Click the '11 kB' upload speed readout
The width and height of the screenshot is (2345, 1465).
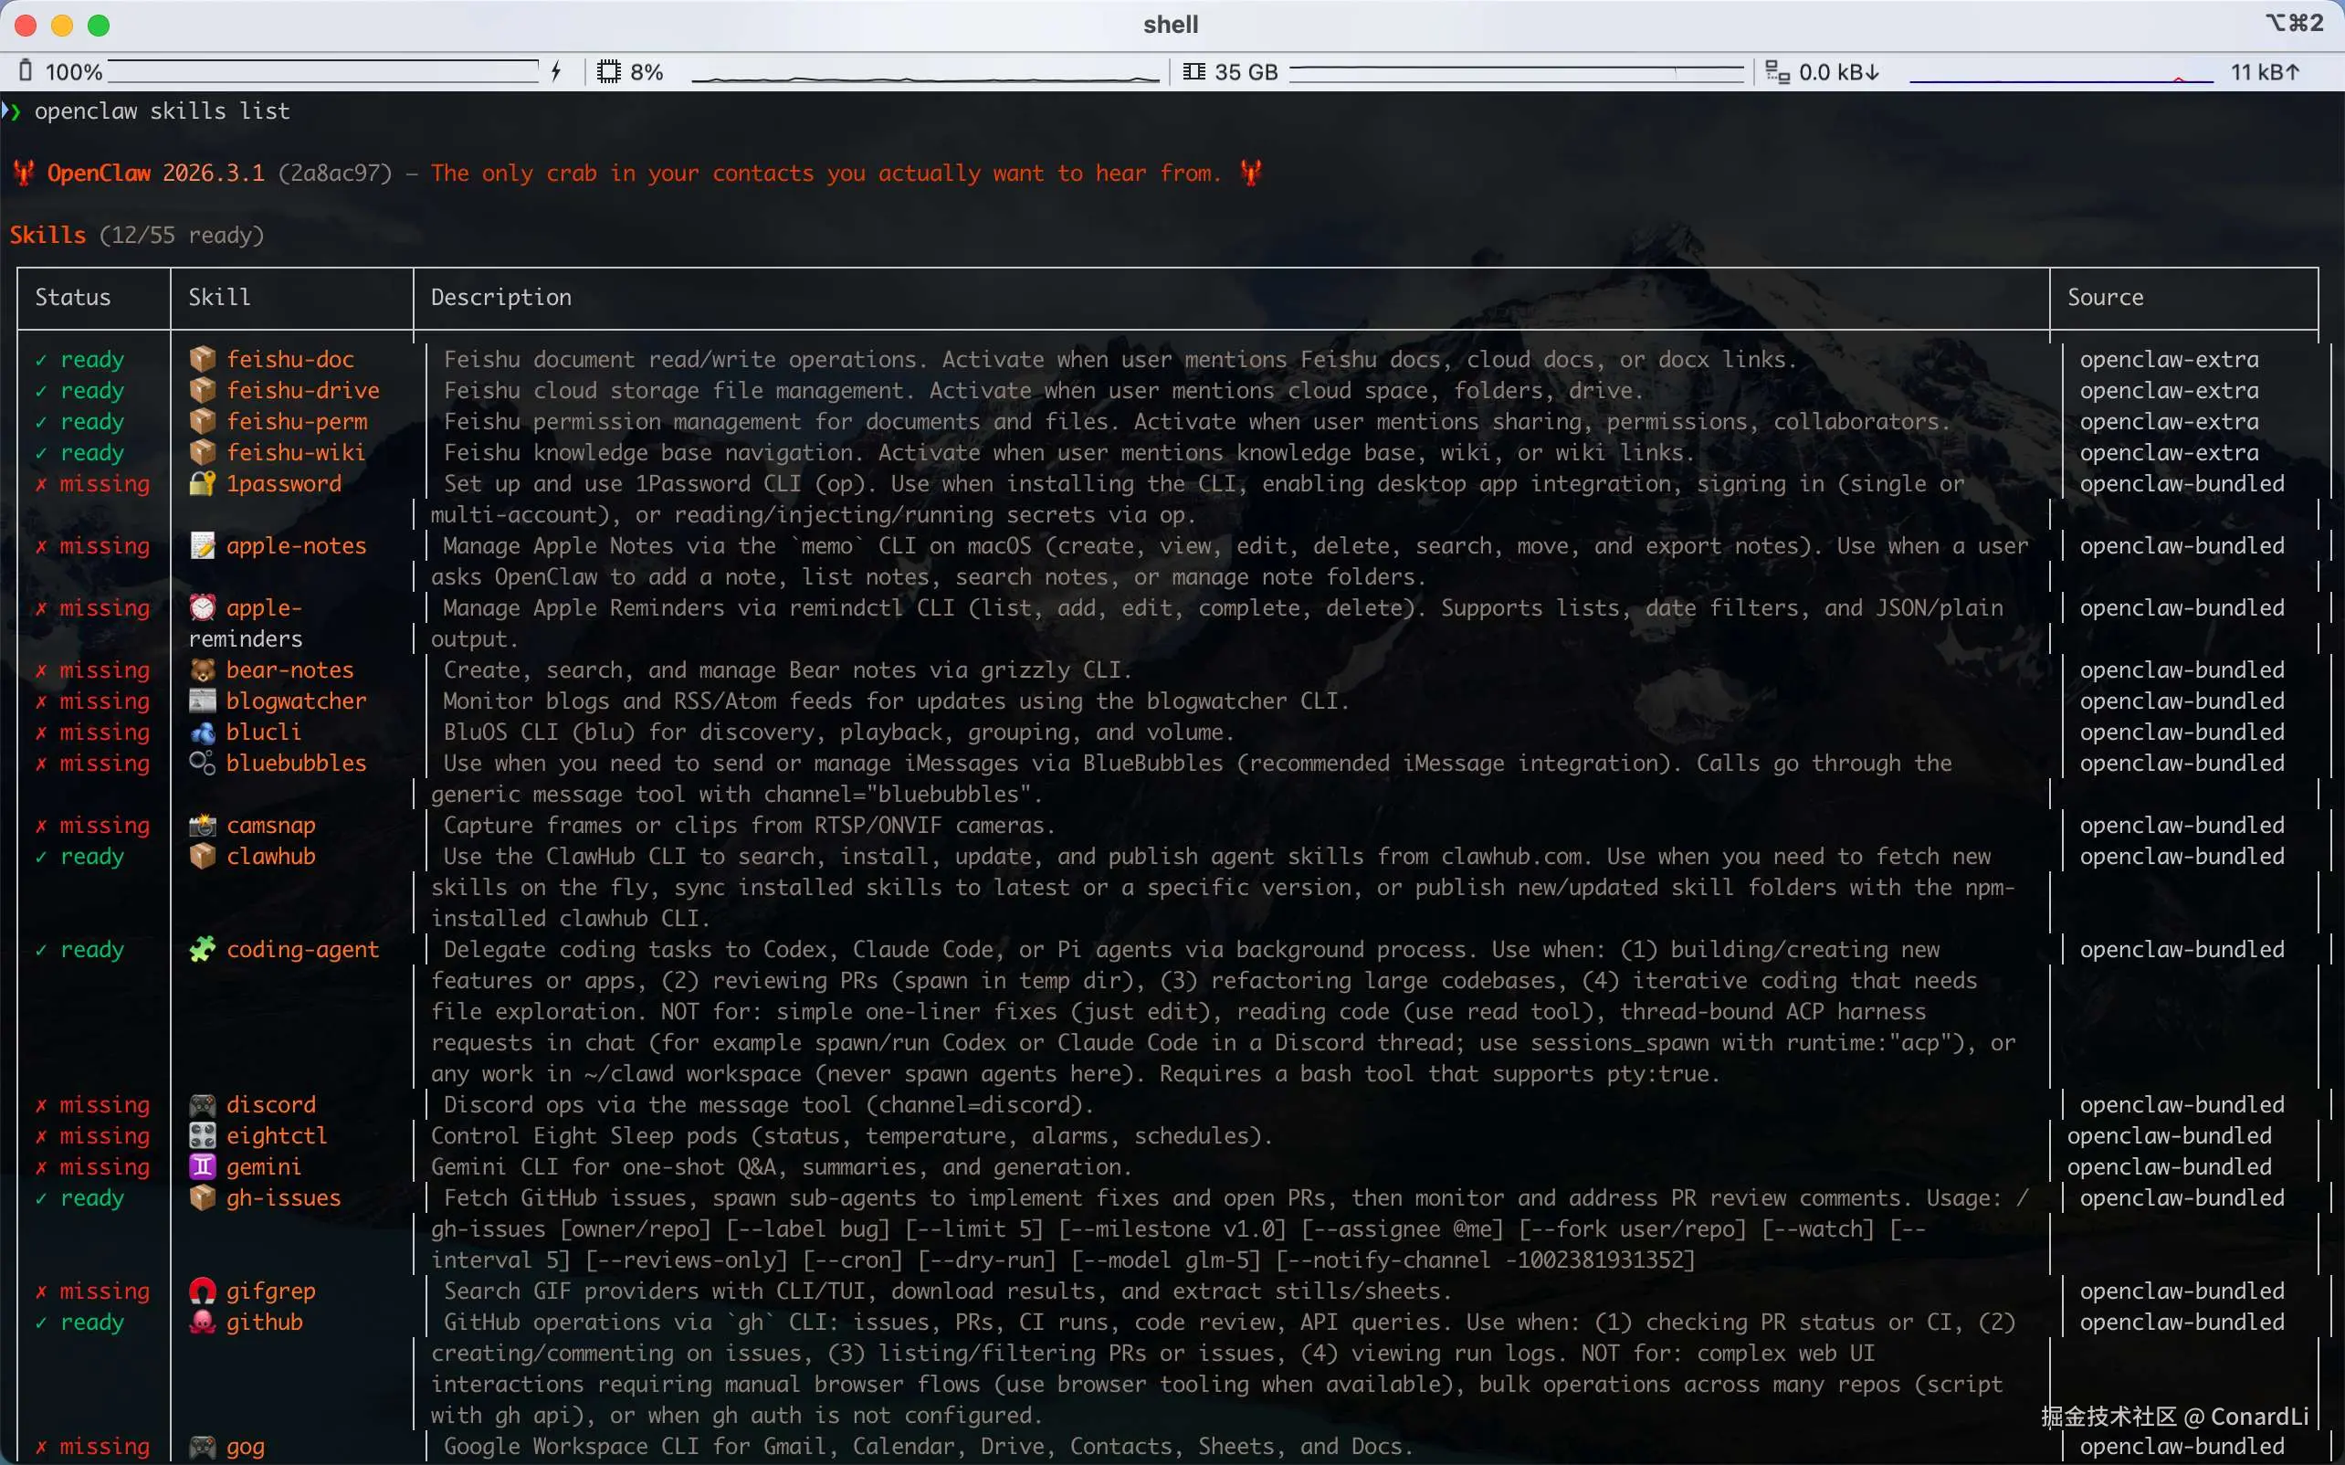click(x=2265, y=72)
